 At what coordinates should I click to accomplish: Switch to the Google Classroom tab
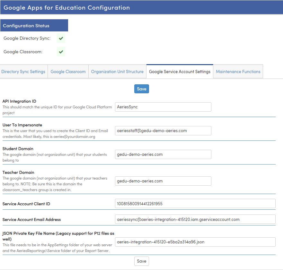click(68, 72)
